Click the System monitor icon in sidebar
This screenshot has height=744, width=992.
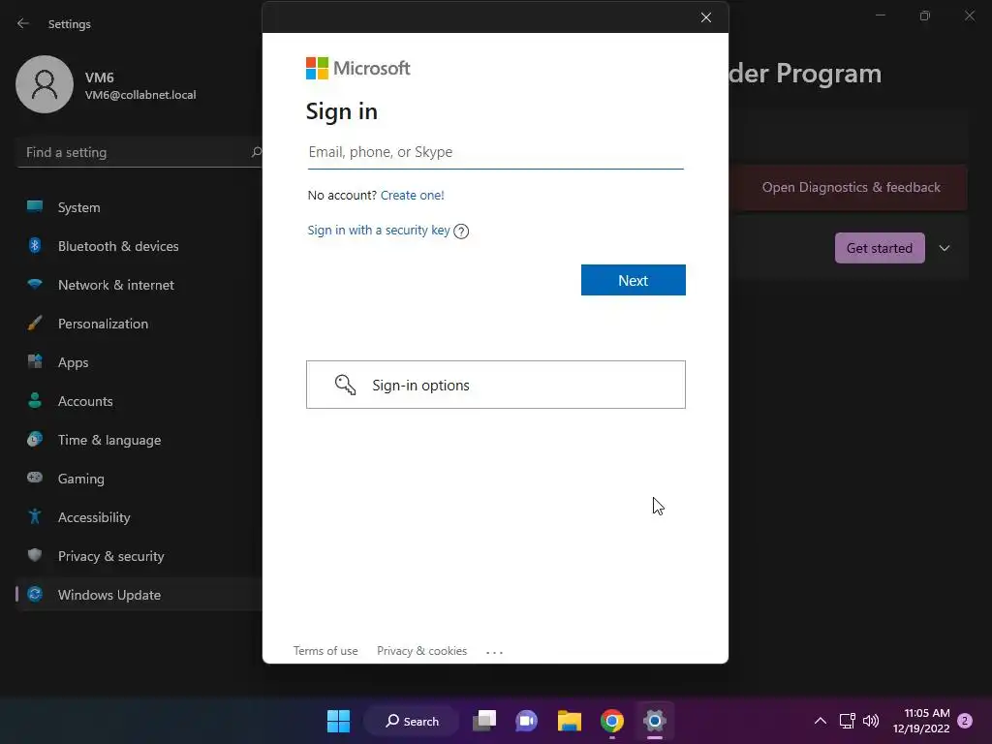[35, 206]
